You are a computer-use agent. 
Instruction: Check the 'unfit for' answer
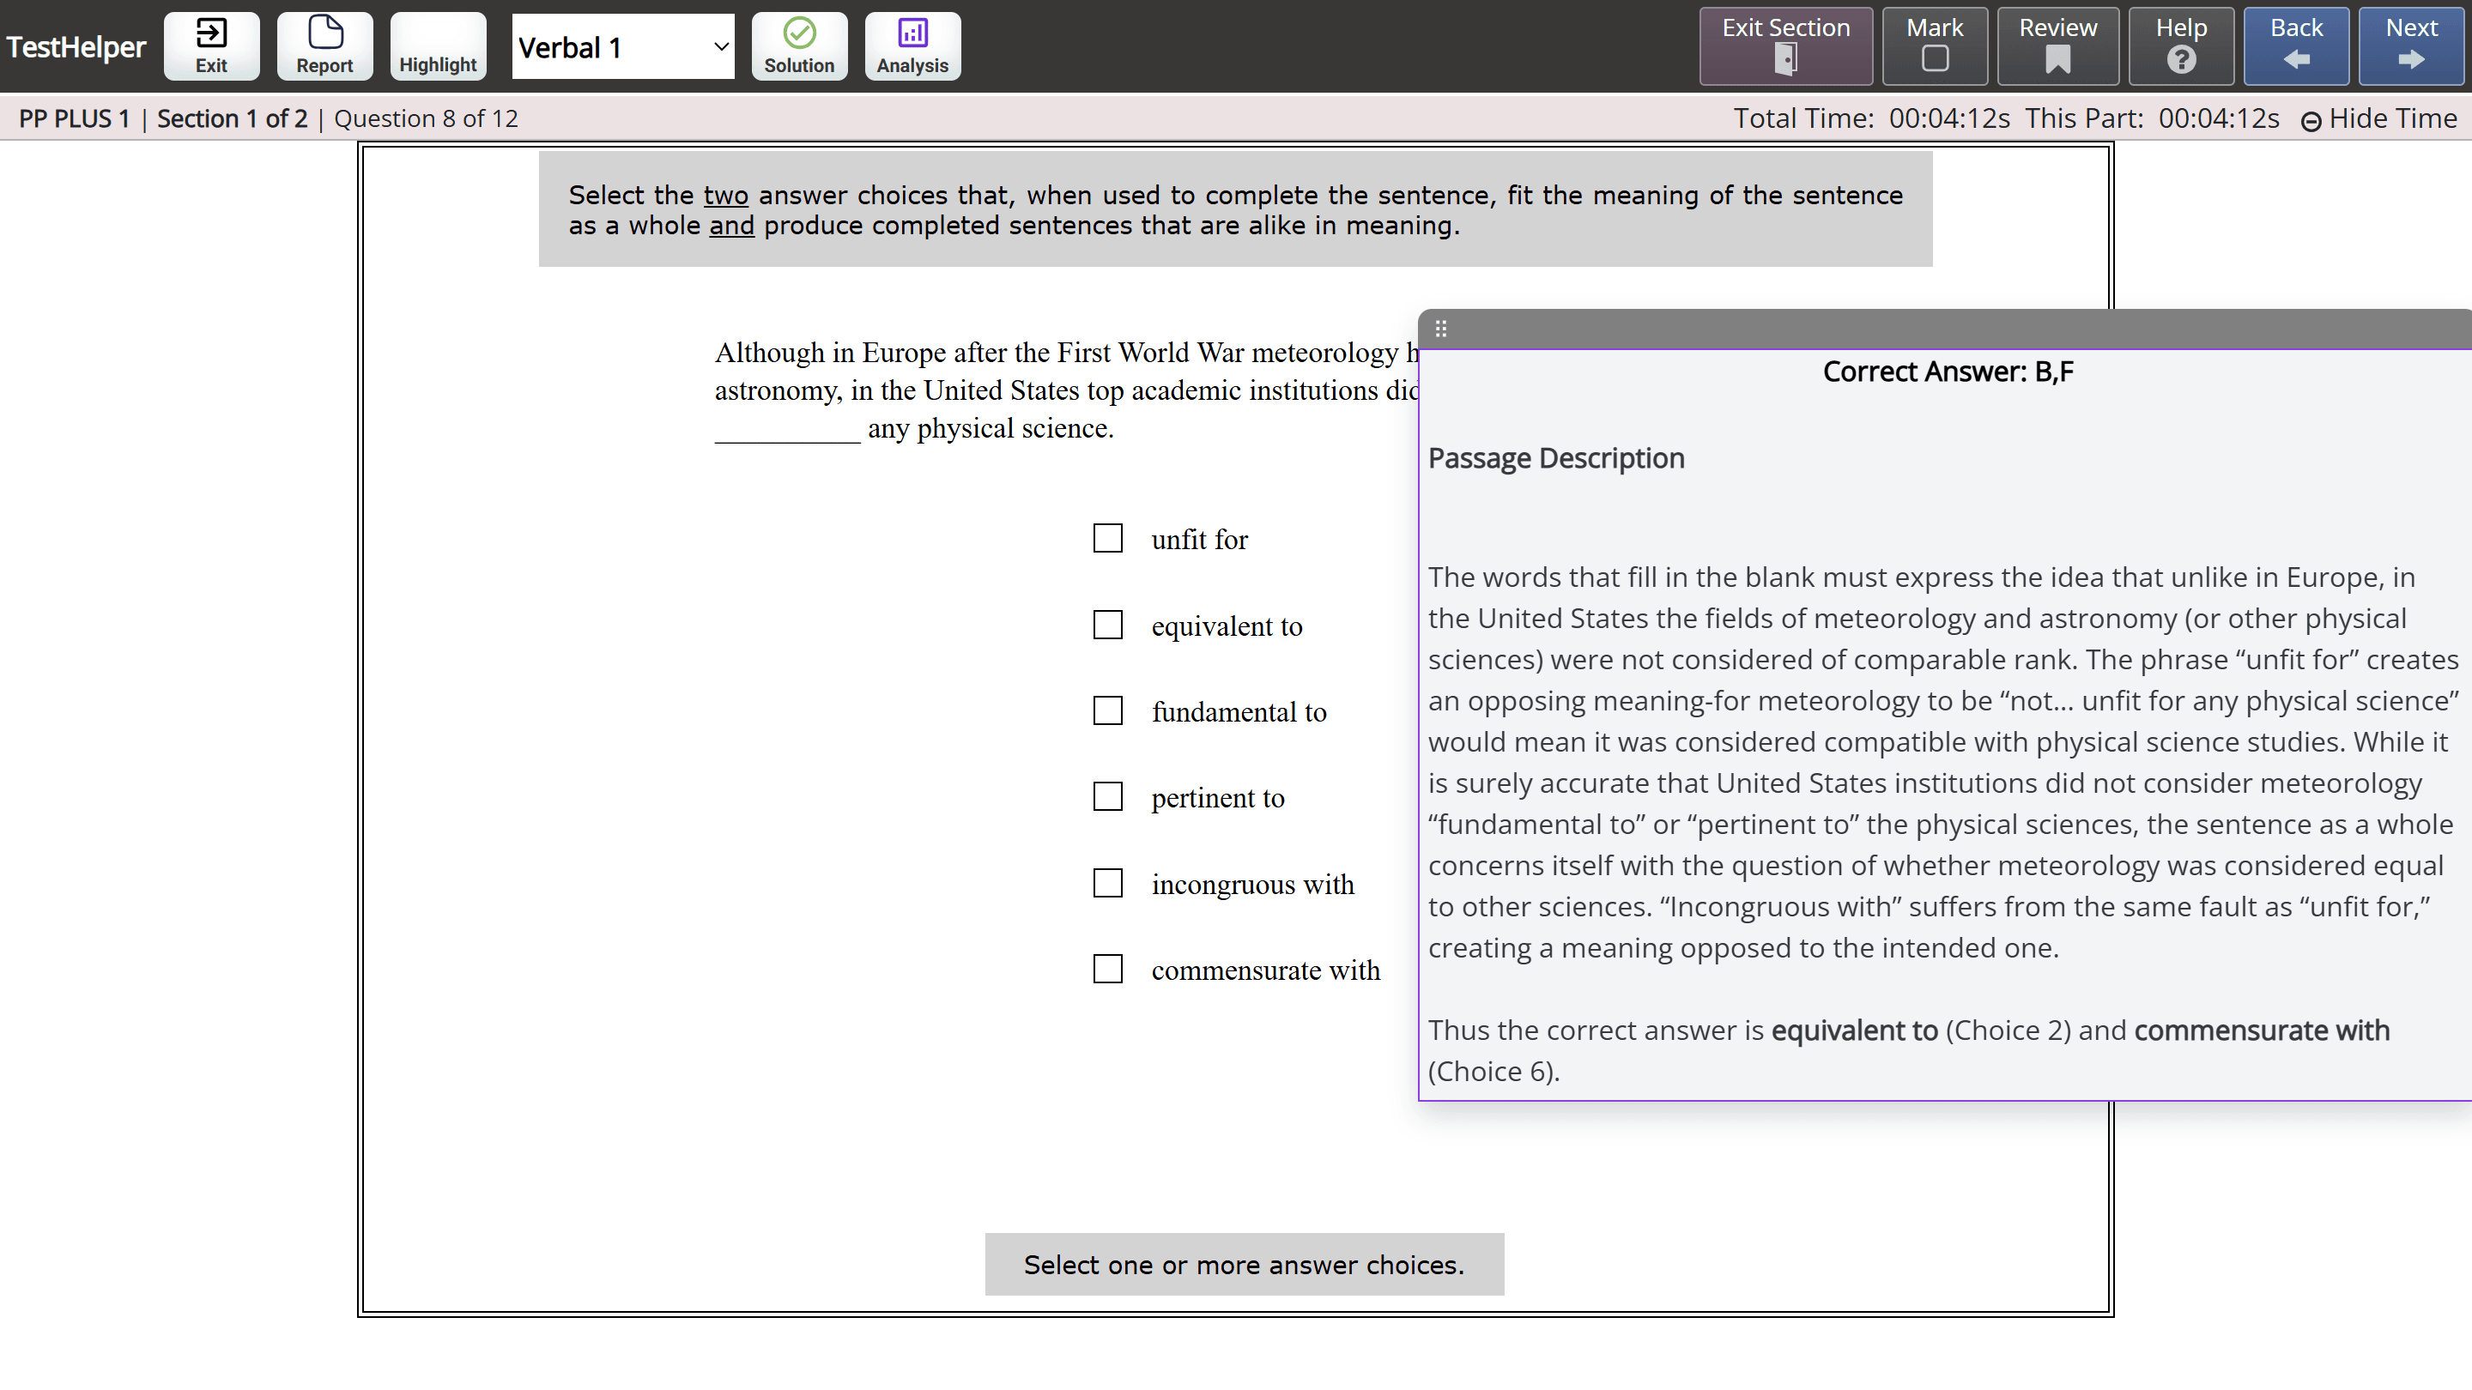coord(1107,538)
